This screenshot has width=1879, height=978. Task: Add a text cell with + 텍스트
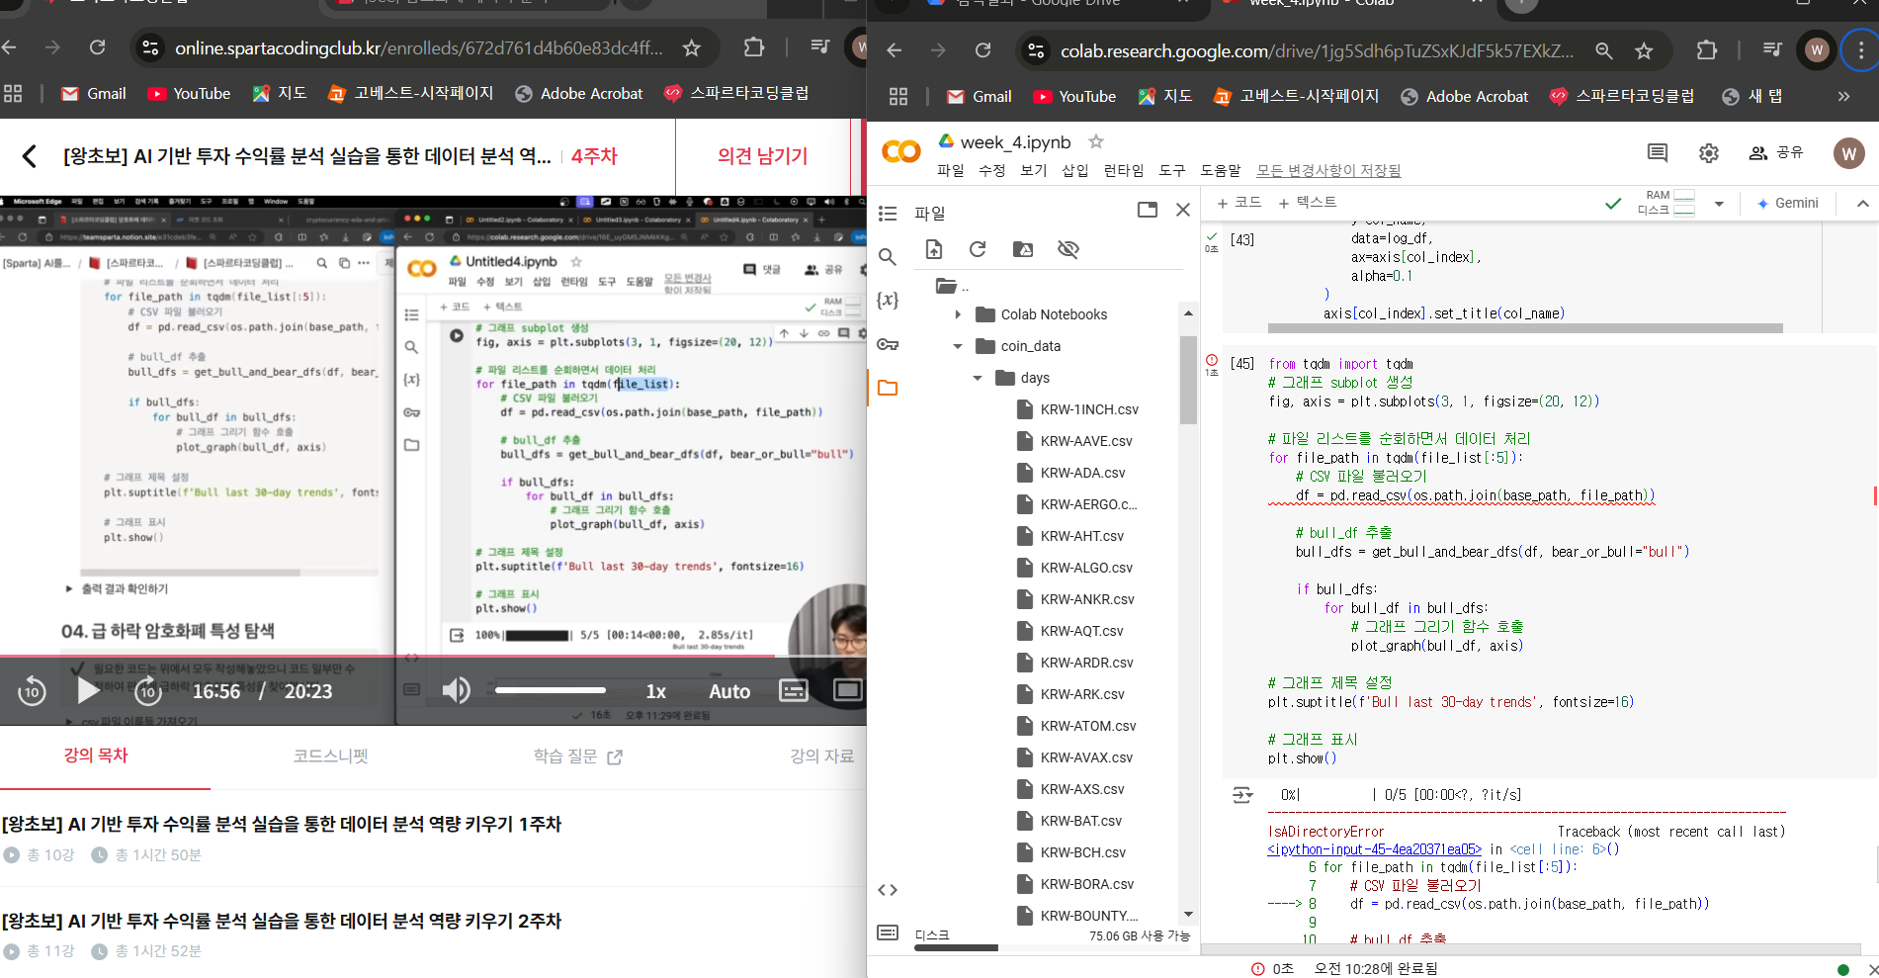click(x=1307, y=202)
